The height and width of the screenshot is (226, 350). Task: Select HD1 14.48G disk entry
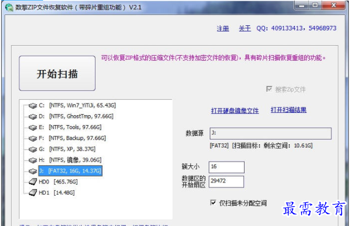click(56, 192)
